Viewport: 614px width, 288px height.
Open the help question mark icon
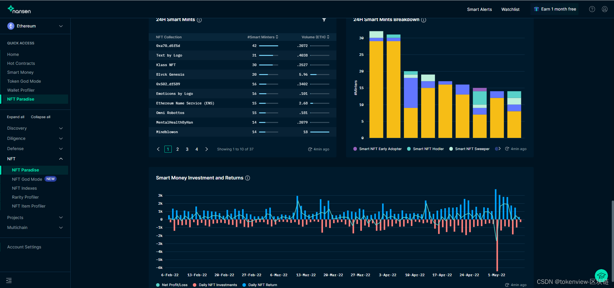pyautogui.click(x=592, y=9)
